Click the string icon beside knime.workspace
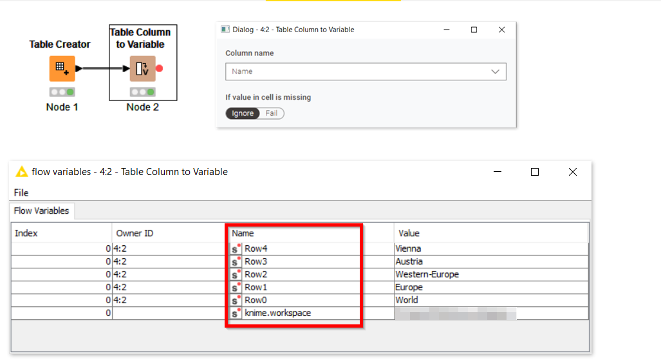 point(236,313)
